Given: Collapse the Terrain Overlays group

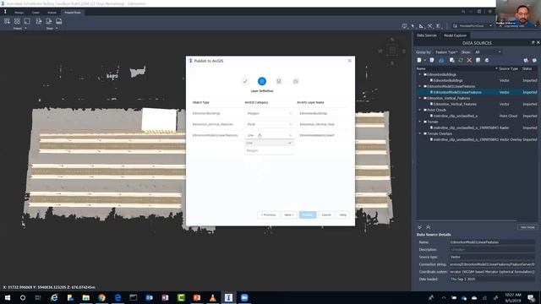Looking at the screenshot, I should tap(420, 133).
